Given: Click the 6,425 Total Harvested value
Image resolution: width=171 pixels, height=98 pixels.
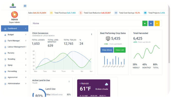Looking at the screenshot, I should [138, 38].
